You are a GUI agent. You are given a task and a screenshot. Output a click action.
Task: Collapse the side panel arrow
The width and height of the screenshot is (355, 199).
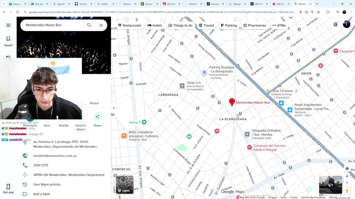[x=113, y=108]
